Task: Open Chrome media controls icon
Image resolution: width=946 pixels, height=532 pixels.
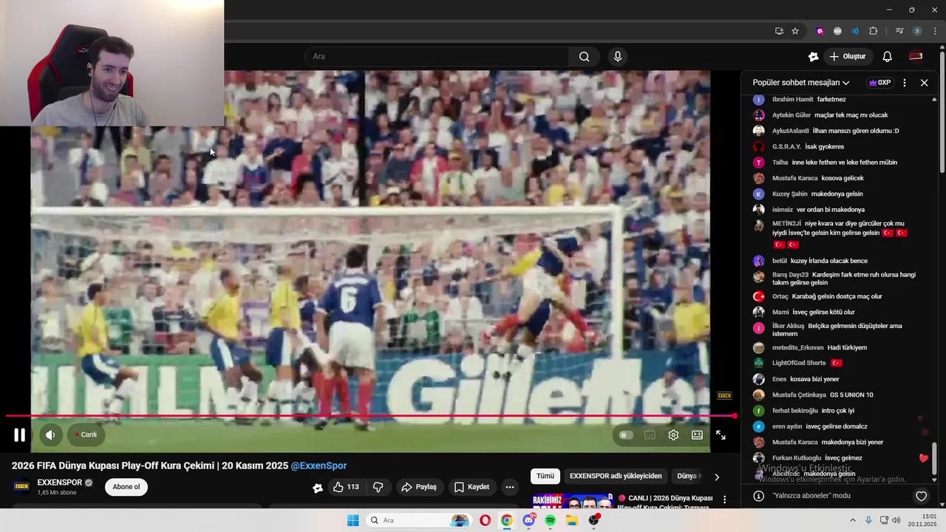Action: click(x=899, y=31)
